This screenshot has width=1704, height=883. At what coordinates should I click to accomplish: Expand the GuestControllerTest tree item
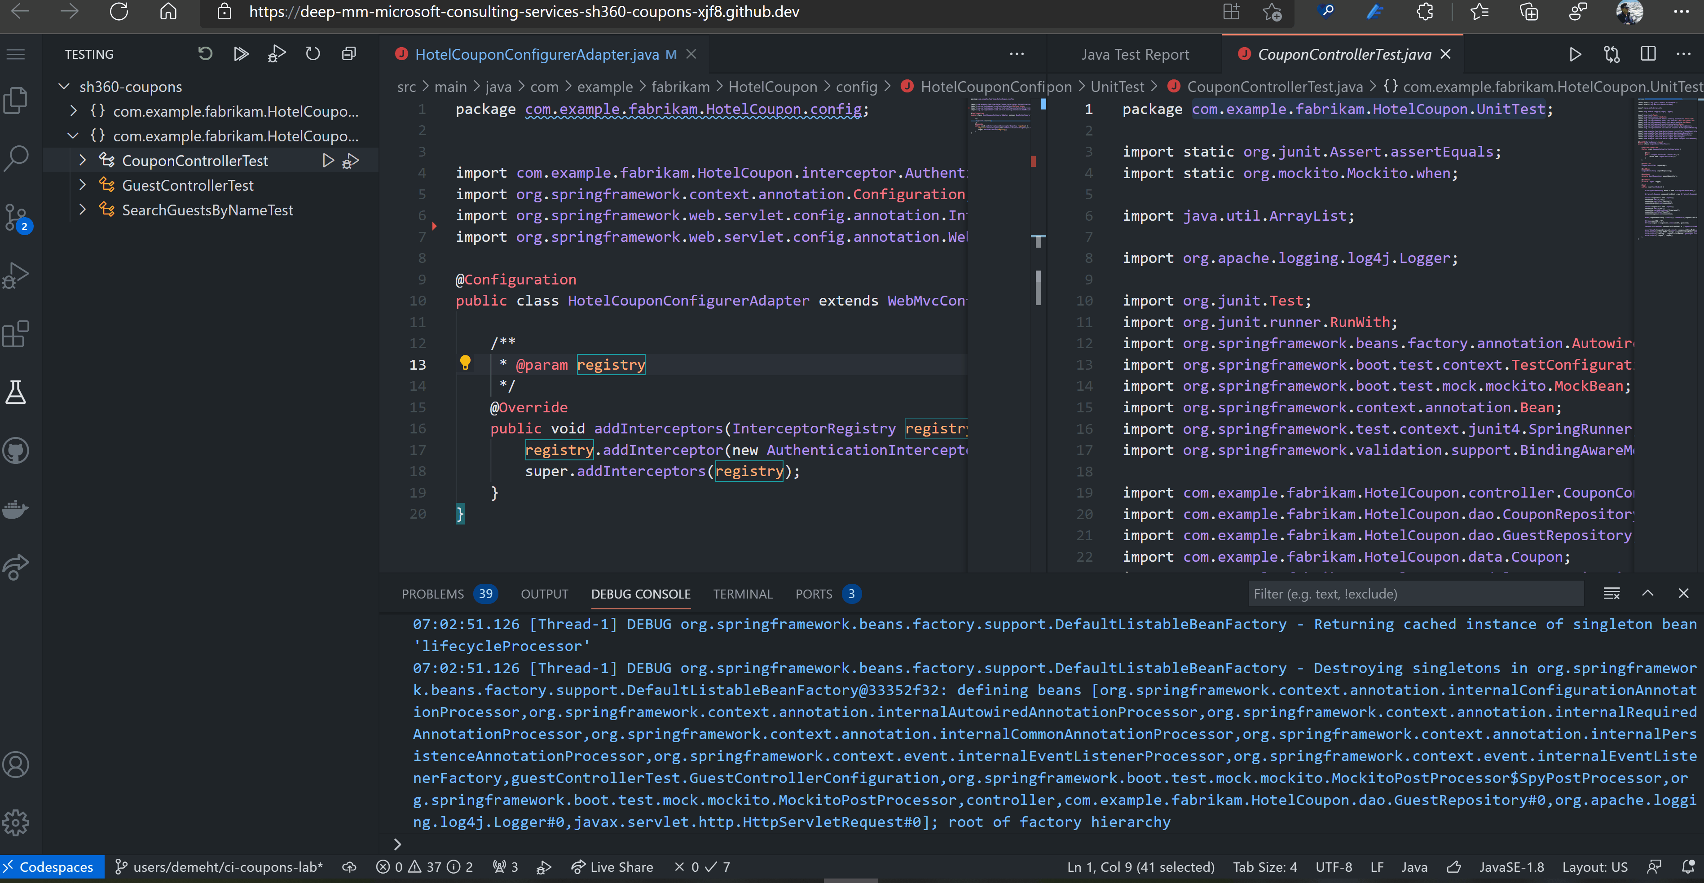[x=83, y=185]
